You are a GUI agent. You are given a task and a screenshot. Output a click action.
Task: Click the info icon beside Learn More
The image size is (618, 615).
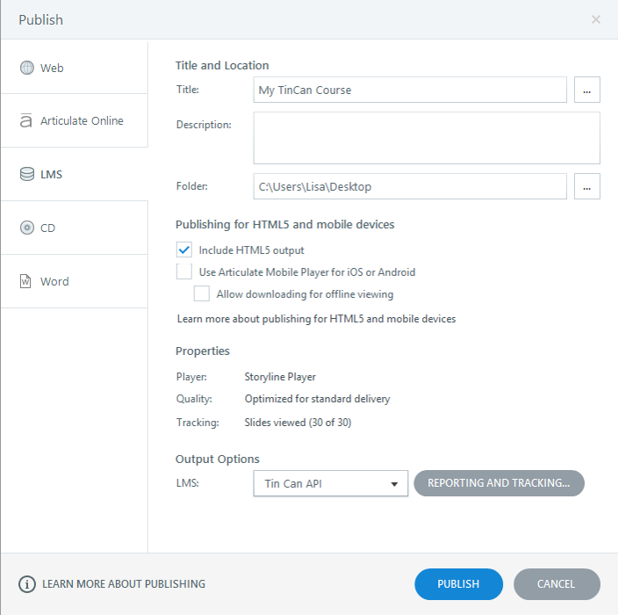pos(27,584)
